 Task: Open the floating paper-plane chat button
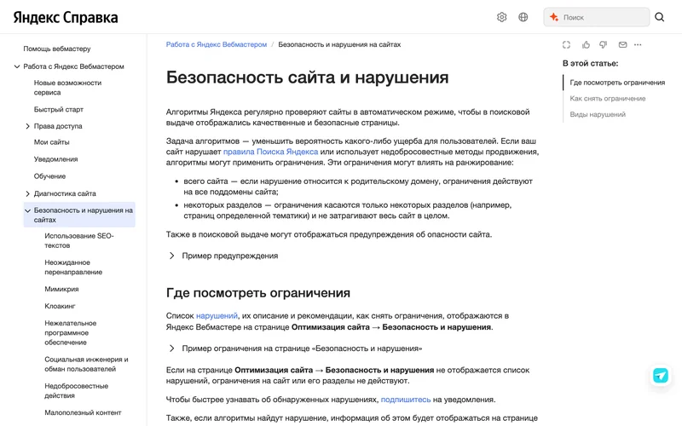[x=660, y=376]
